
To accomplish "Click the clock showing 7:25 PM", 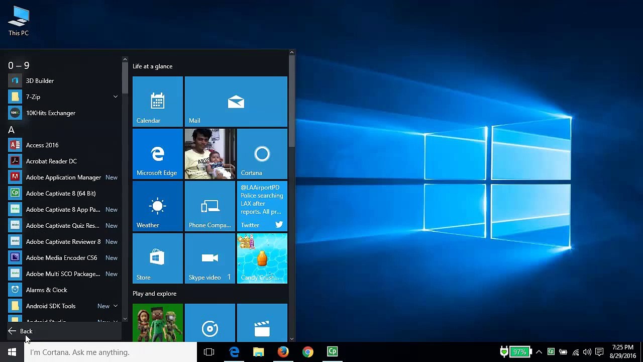I will [x=623, y=351].
